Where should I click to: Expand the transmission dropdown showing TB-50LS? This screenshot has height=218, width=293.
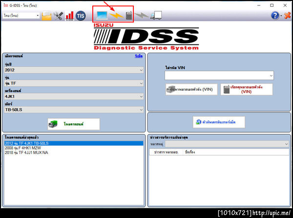pyautogui.click(x=74, y=110)
